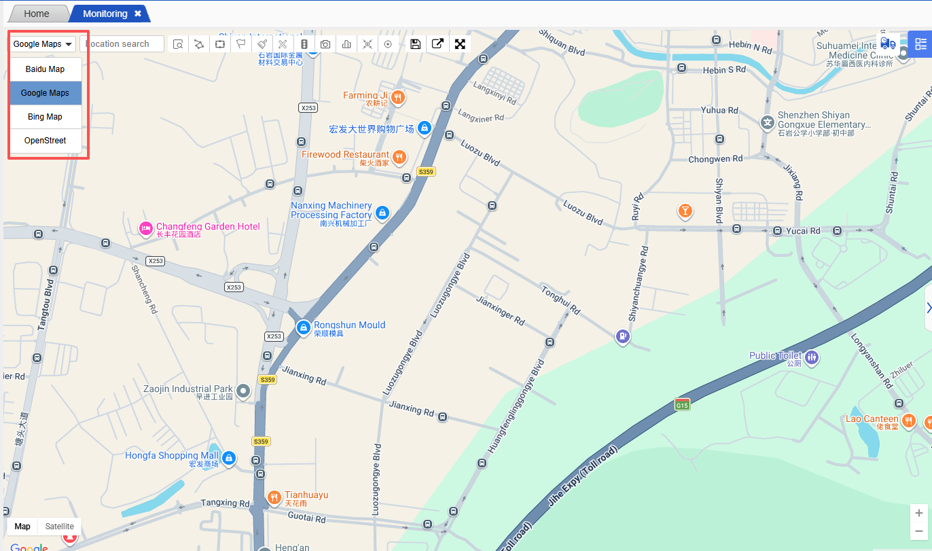Switch map view to Map

point(22,527)
